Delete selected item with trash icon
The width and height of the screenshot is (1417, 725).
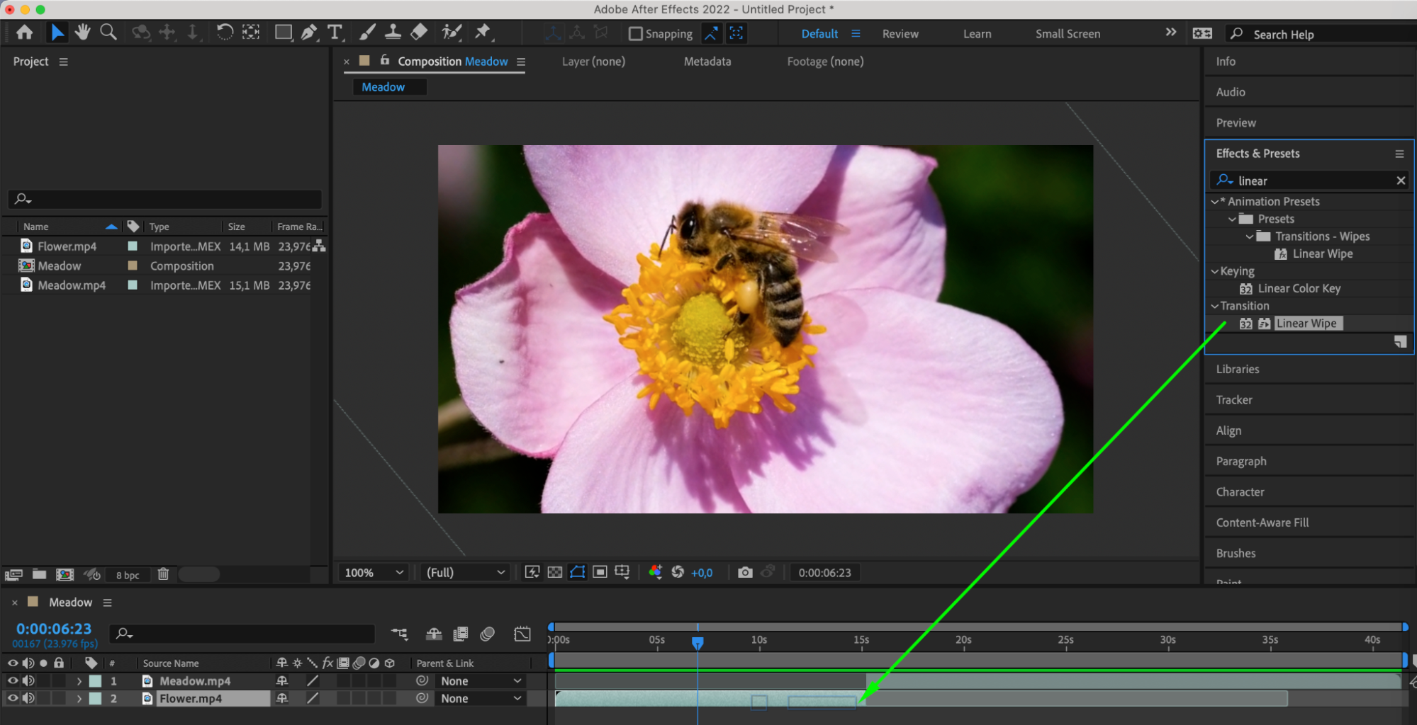(x=163, y=574)
